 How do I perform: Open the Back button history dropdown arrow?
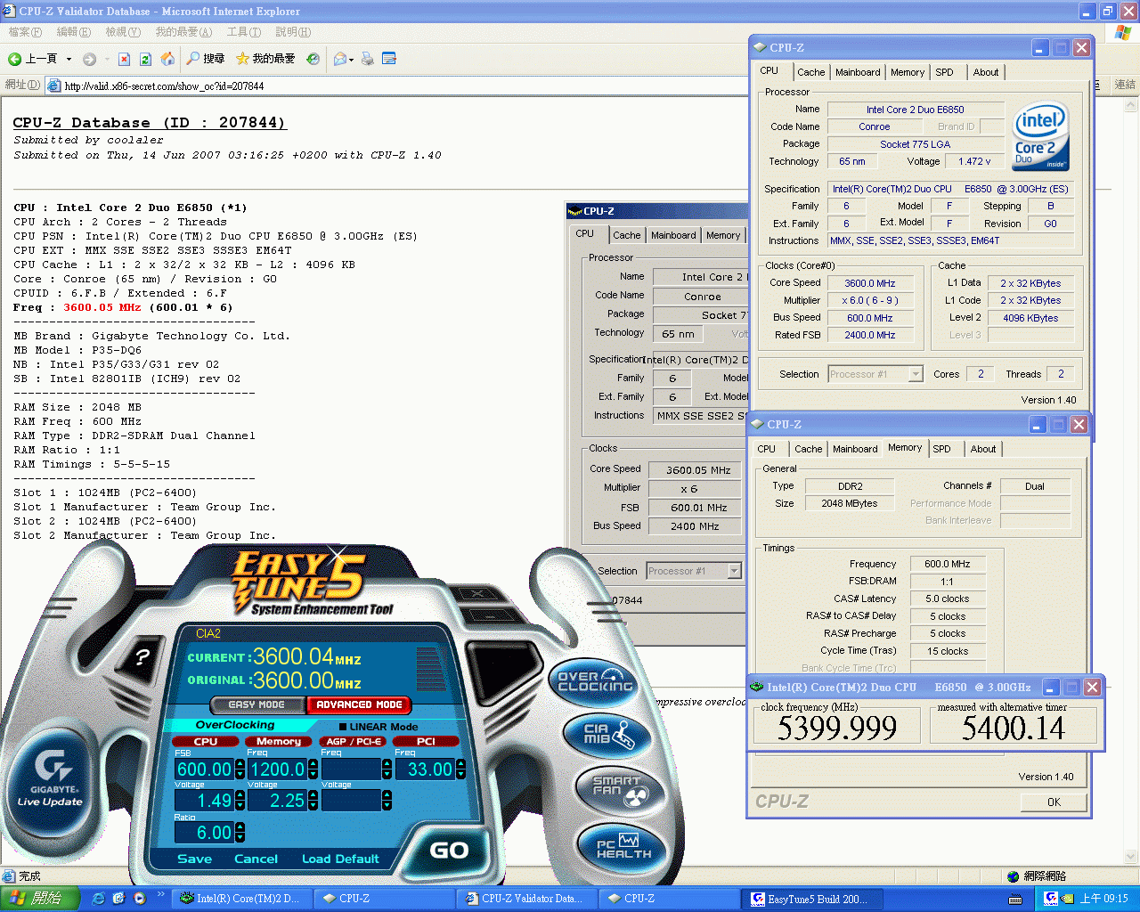coord(69,60)
